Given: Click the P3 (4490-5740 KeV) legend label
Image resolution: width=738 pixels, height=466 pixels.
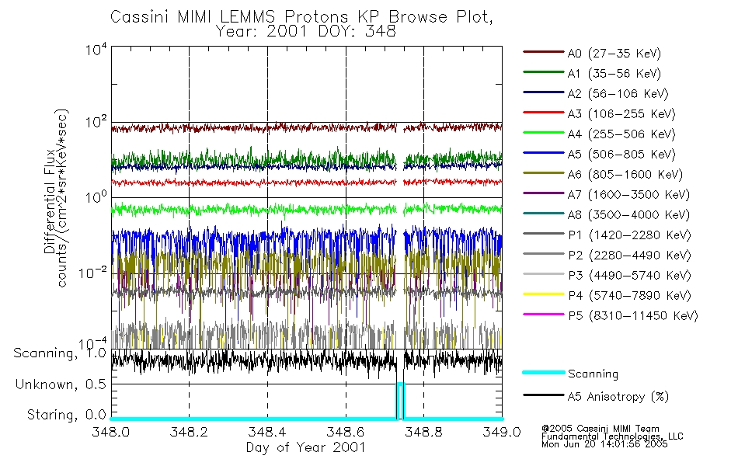Looking at the screenshot, I should tap(629, 276).
